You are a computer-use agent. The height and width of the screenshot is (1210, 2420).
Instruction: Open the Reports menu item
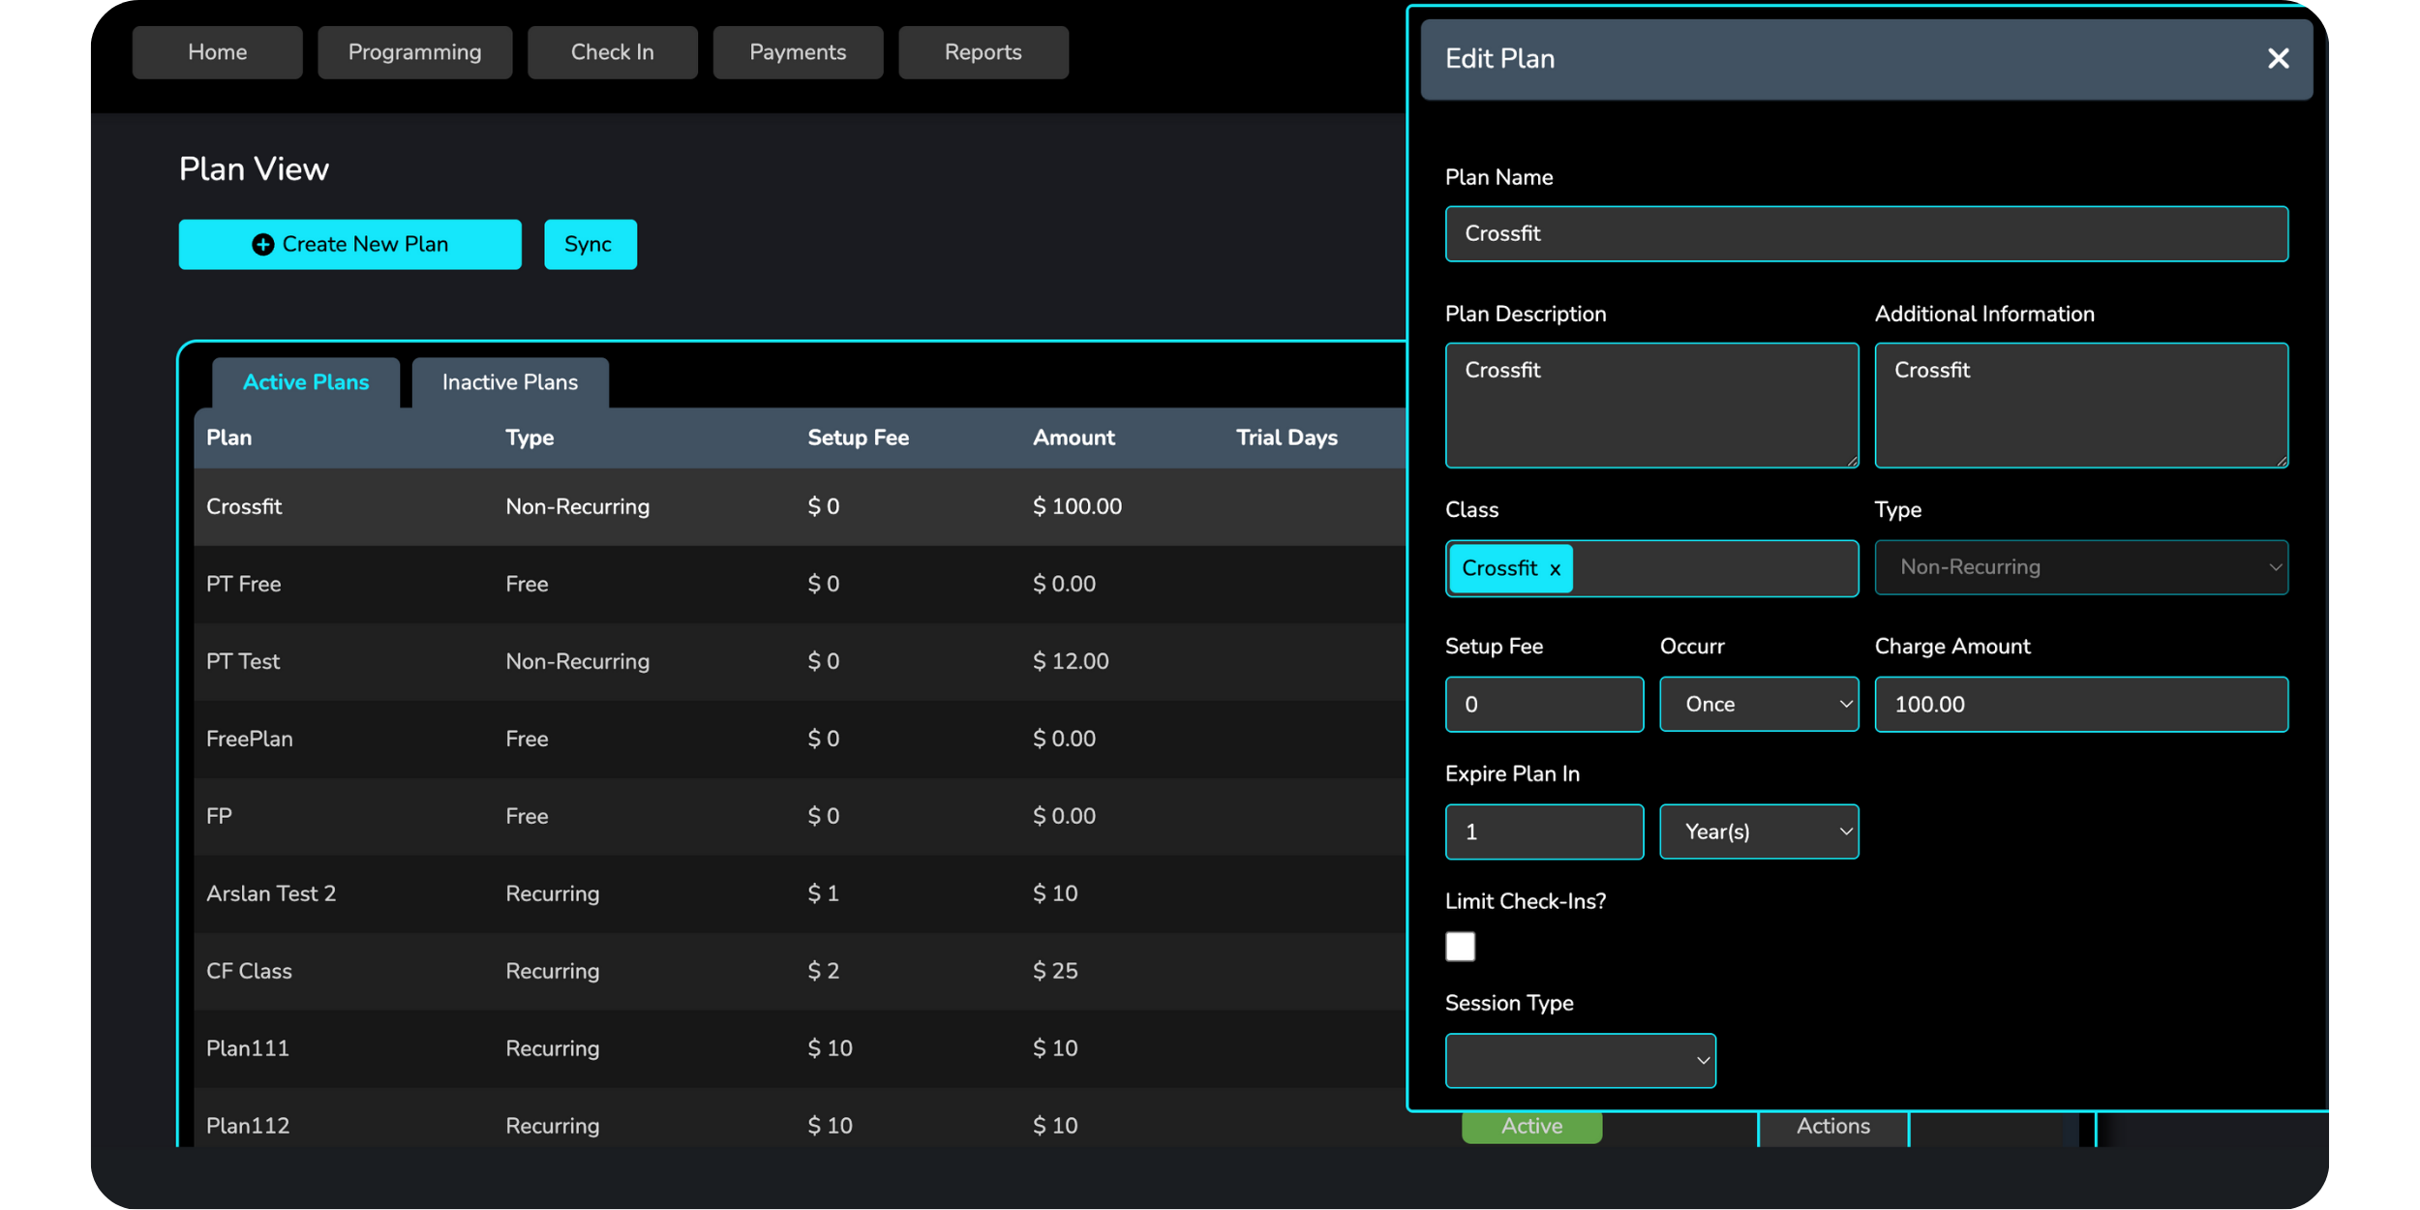[x=983, y=52]
